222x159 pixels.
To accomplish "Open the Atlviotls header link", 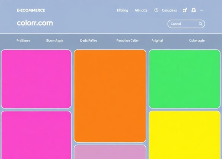I will tap(141, 10).
